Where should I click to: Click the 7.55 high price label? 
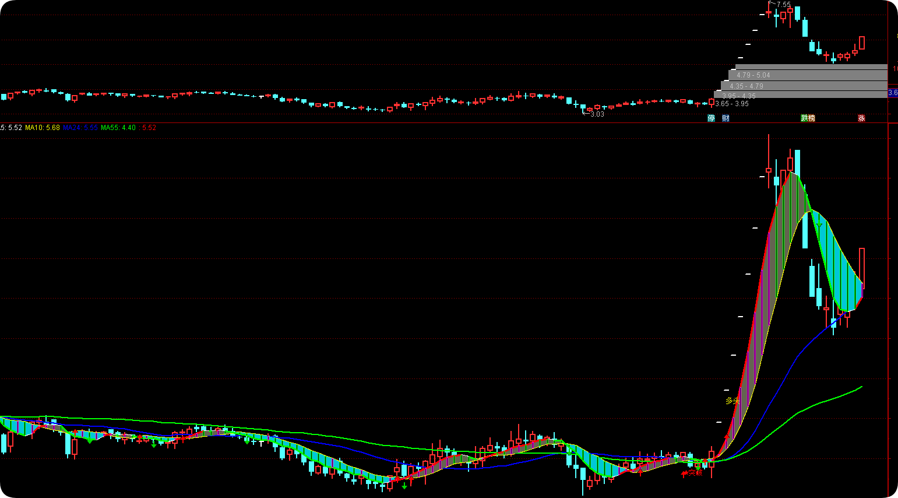coord(784,5)
